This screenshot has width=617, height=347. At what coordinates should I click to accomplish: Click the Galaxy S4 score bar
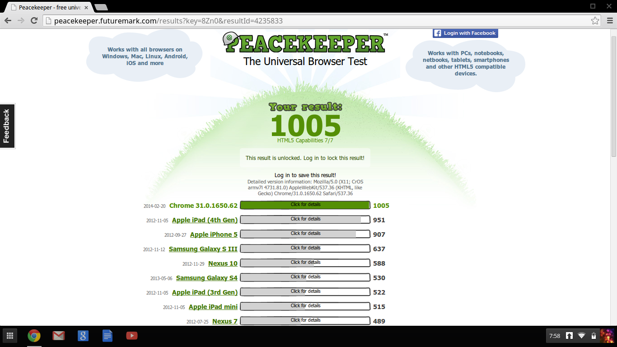(305, 277)
